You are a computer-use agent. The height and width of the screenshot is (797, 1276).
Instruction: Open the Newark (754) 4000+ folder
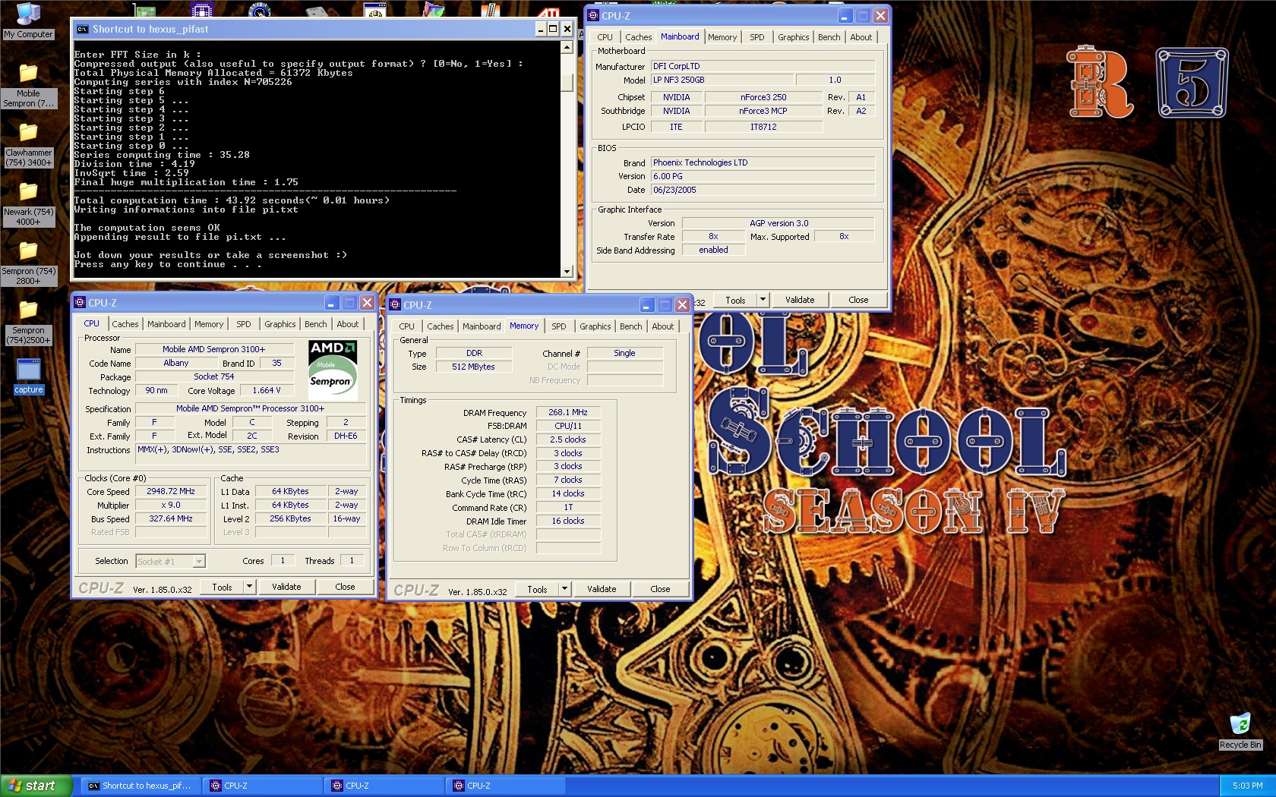coord(28,203)
